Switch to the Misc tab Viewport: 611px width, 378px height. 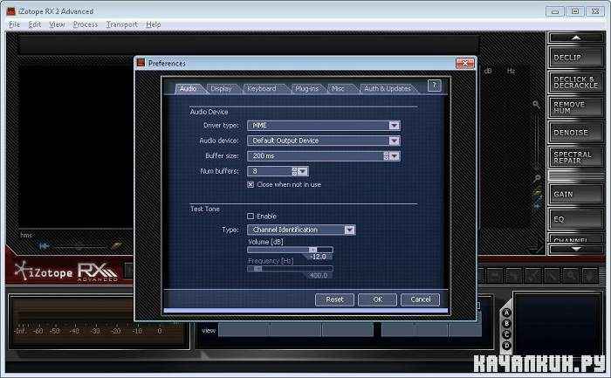pyautogui.click(x=338, y=88)
